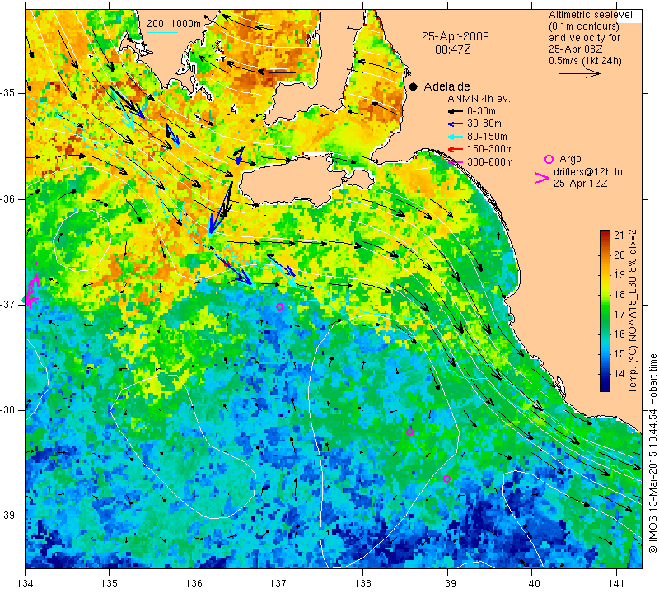659x593 pixels.
Task: Click the '(0.1m contours)' text
Action: 584,26
